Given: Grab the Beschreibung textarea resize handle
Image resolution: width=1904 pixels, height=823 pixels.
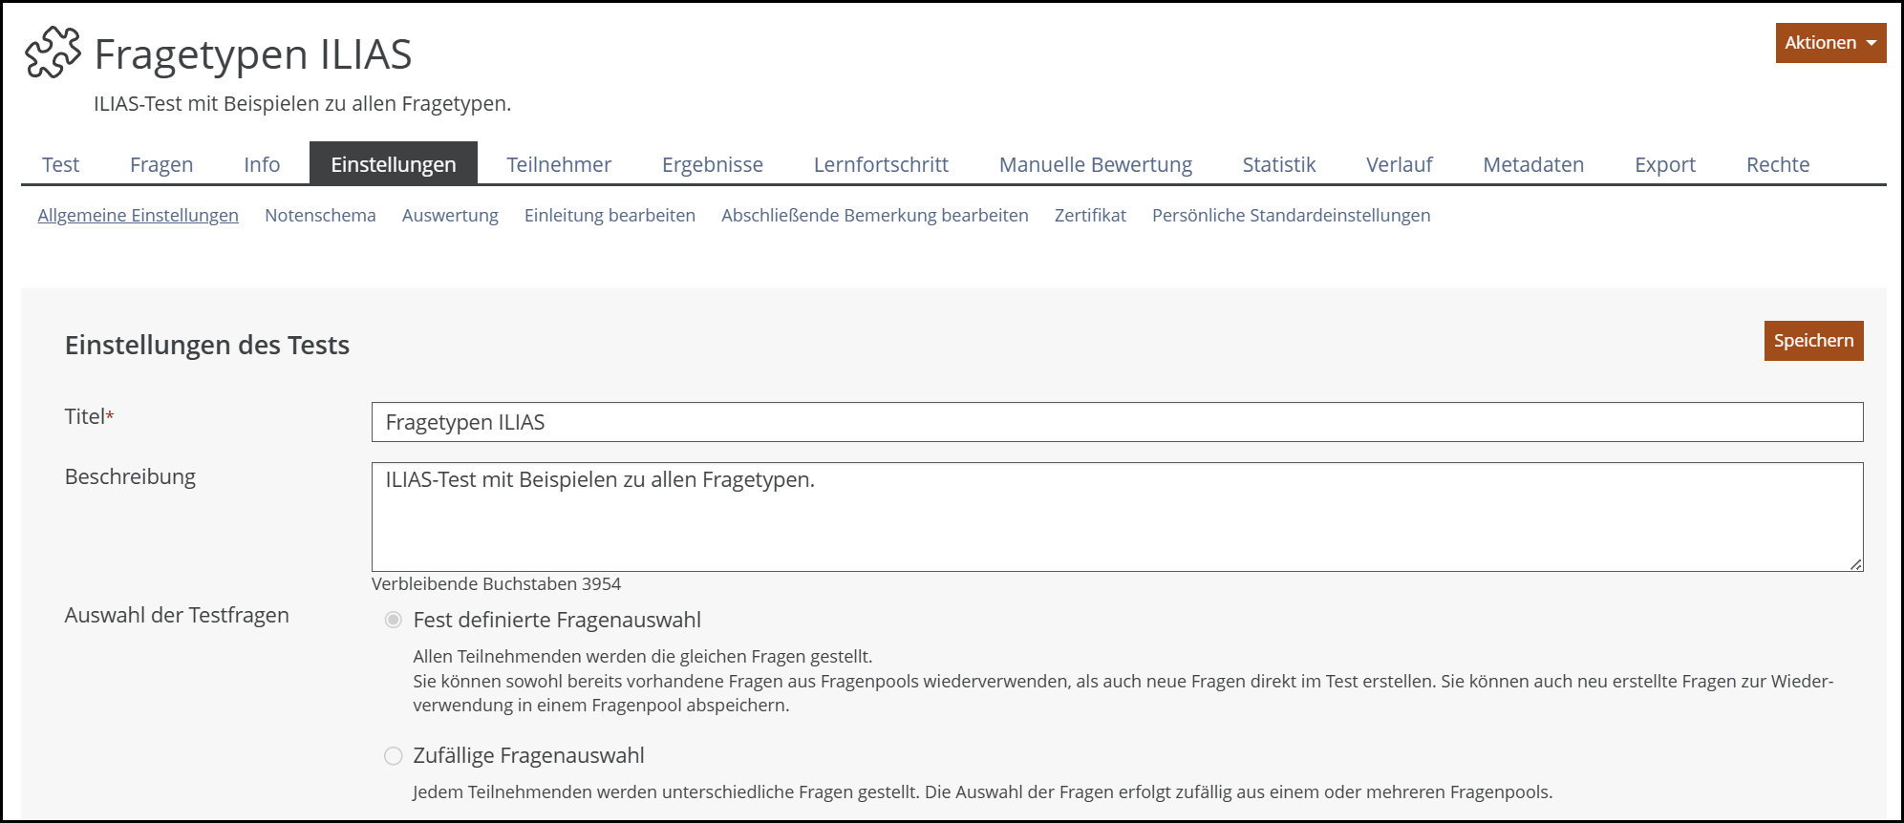Looking at the screenshot, I should 1855,564.
